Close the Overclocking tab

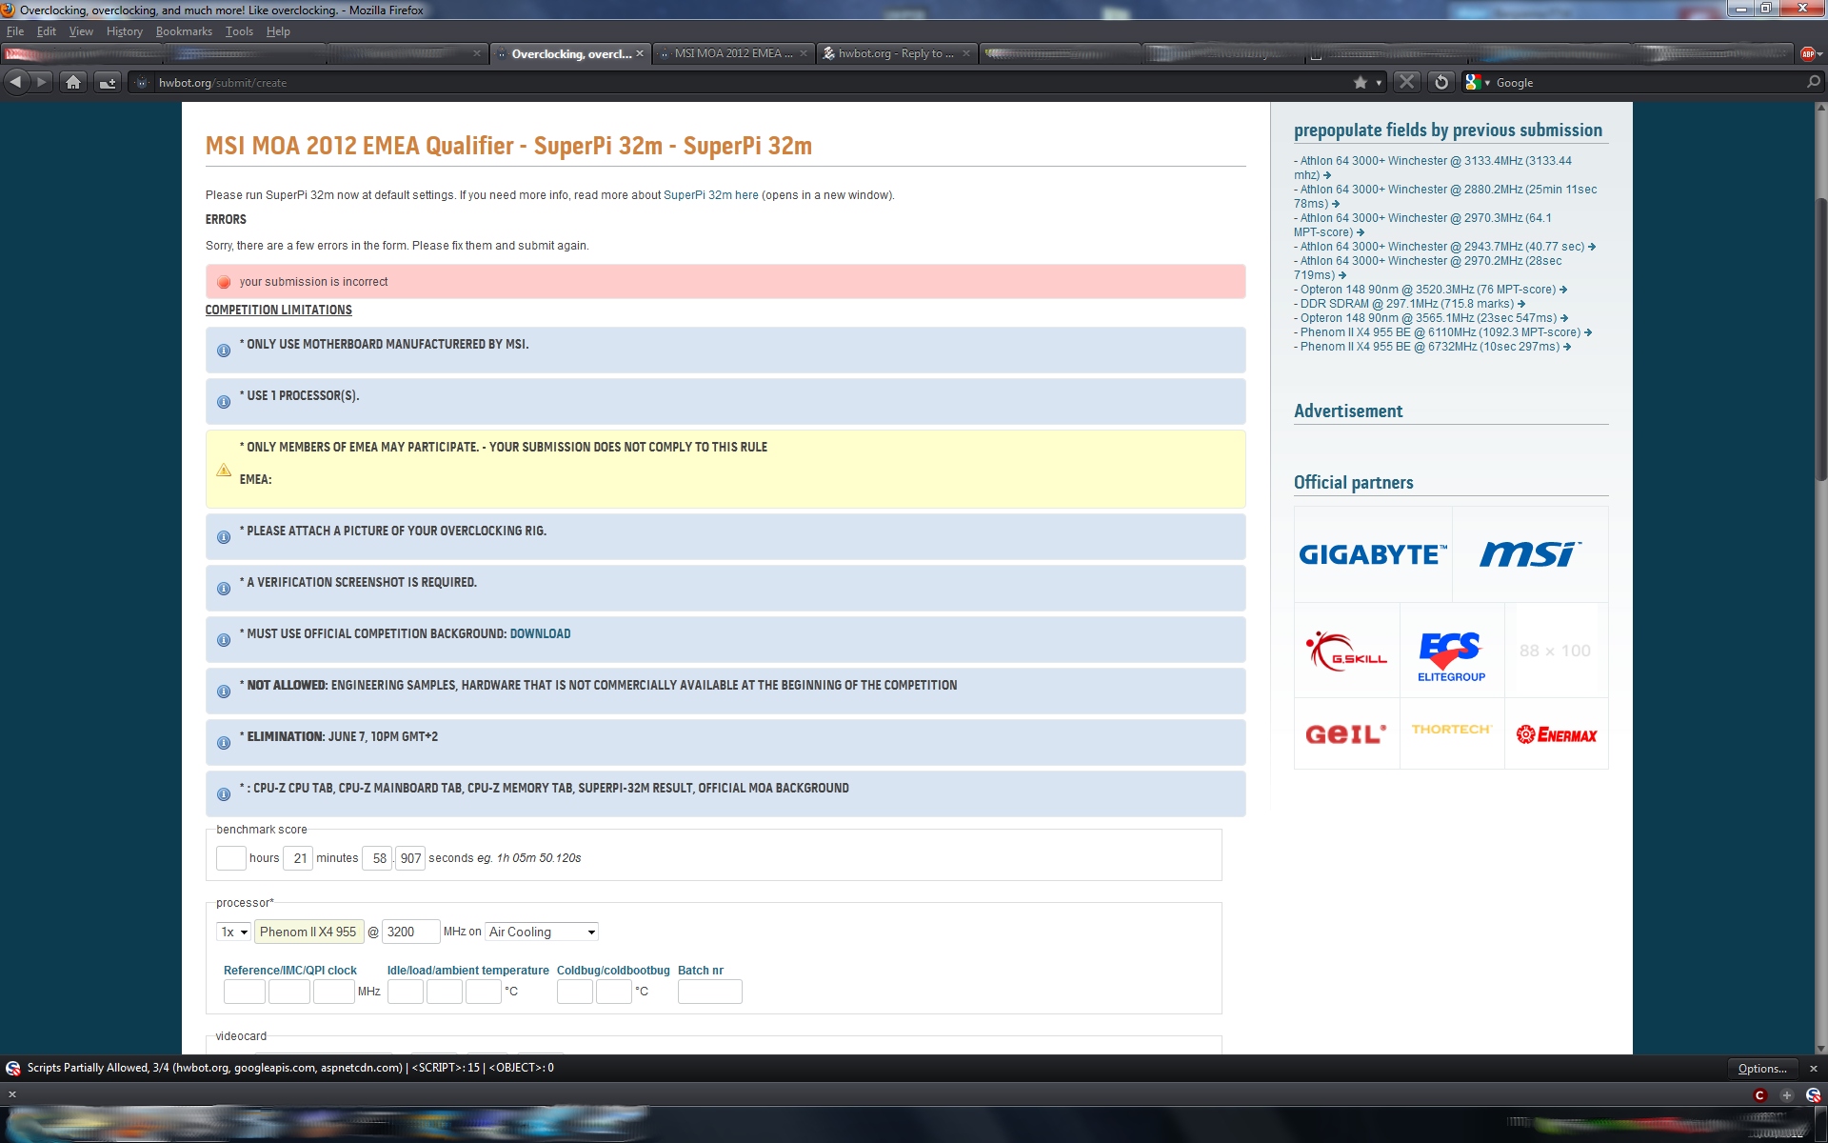tap(640, 53)
